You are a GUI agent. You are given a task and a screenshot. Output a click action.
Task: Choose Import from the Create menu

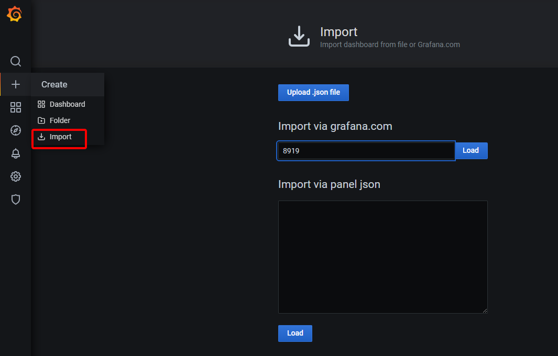60,137
